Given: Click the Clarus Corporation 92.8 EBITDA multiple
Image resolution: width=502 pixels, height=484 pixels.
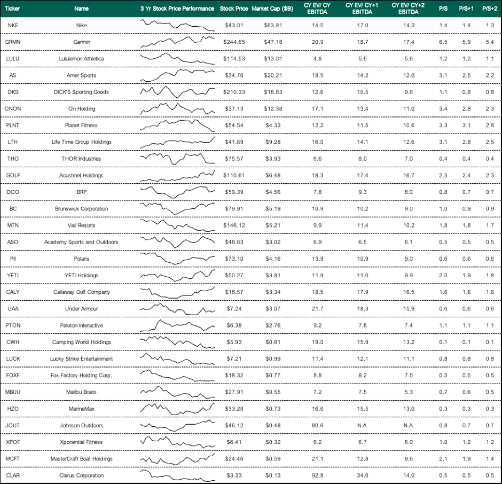Looking at the screenshot, I should coord(318,475).
